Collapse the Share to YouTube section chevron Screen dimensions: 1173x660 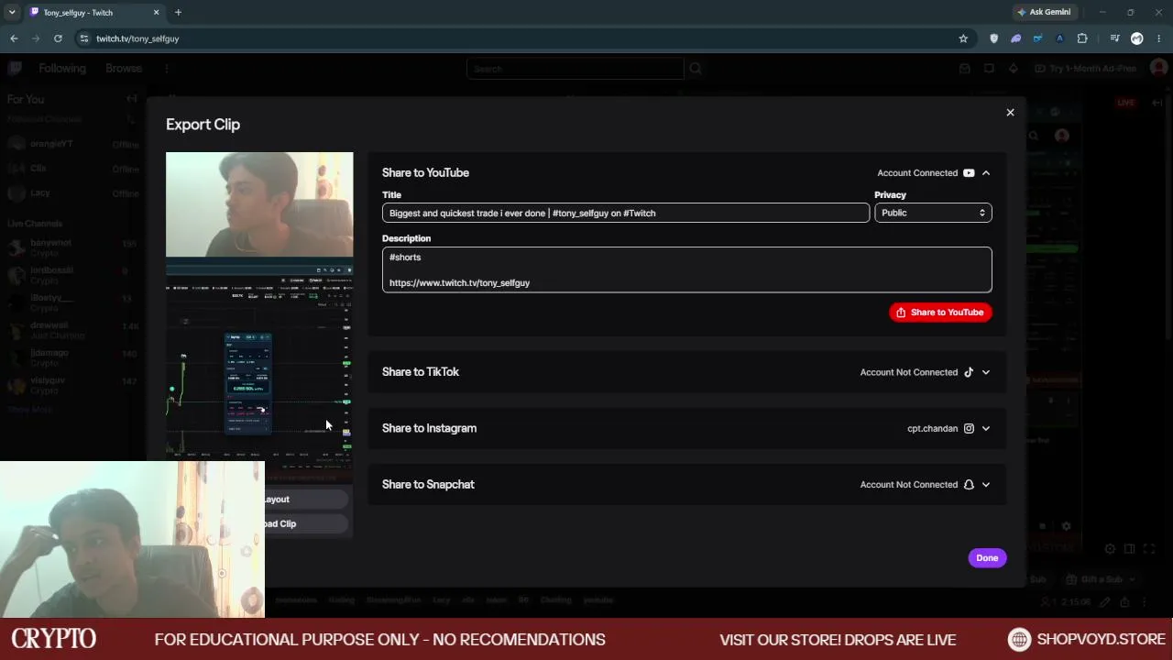coord(986,173)
